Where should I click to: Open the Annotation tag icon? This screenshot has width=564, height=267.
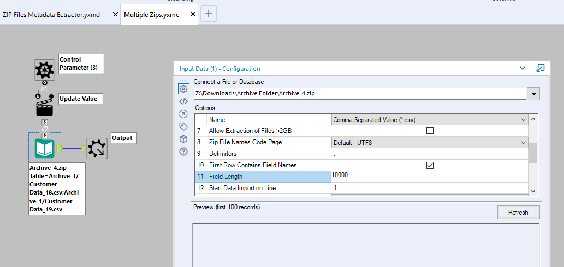pyautogui.click(x=183, y=126)
